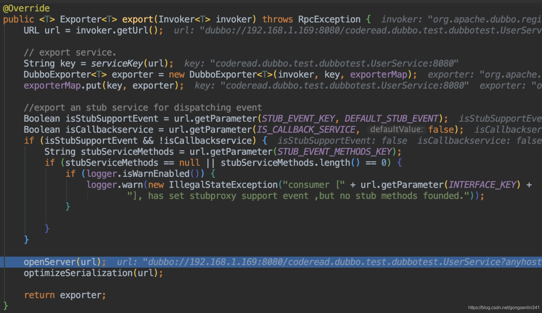Click the IllegalStateException constructor
The image size is (542, 313).
[x=223, y=185]
